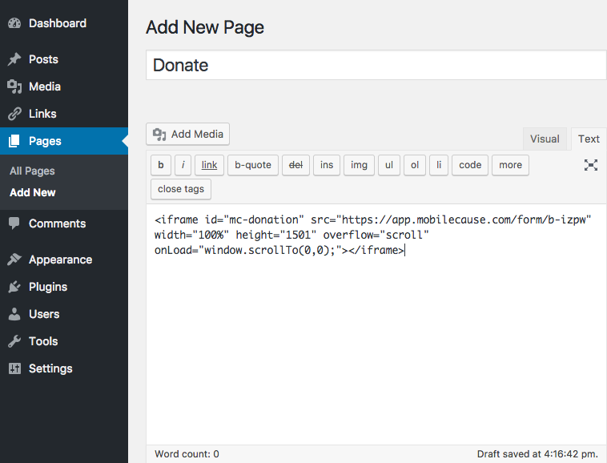Viewport: 607px width, 463px height.
Task: Click the img quicktag button
Action: pyautogui.click(x=359, y=165)
